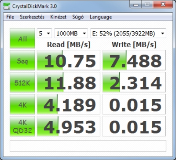176x160 pixels.
Task: Click the empty comment field at bottom
Action: (88, 146)
